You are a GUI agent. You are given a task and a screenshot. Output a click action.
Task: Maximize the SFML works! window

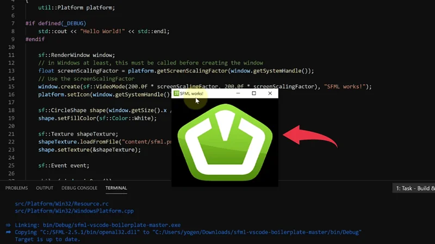[x=254, y=94]
